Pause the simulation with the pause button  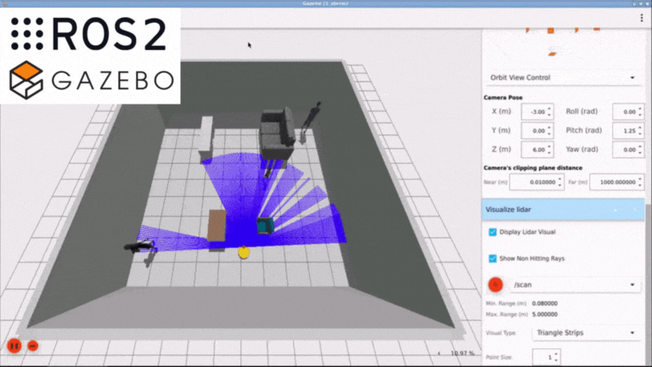[x=14, y=346]
